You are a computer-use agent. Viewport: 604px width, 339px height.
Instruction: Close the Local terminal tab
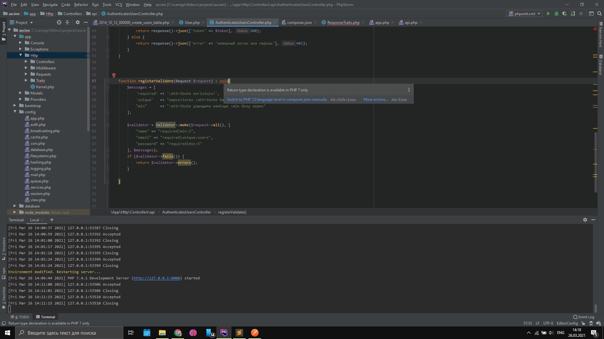click(42, 220)
